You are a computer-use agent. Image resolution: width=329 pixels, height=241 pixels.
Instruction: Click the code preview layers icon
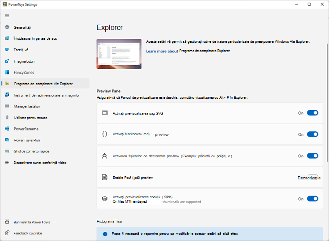coord(105,199)
